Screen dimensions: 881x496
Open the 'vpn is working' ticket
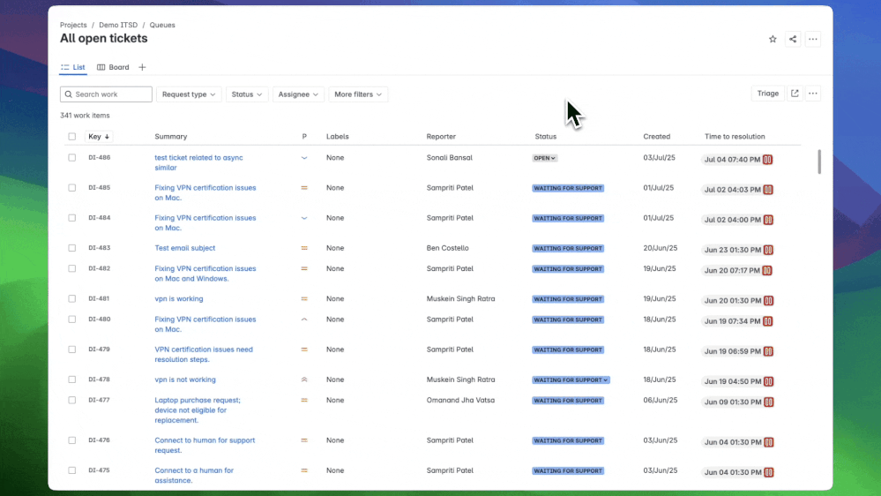coord(179,299)
